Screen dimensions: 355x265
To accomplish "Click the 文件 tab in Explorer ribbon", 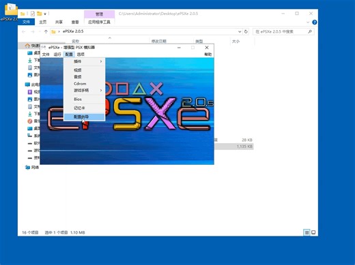I will (x=26, y=22).
